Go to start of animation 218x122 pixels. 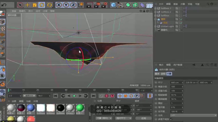pyautogui.click(x=55, y=96)
